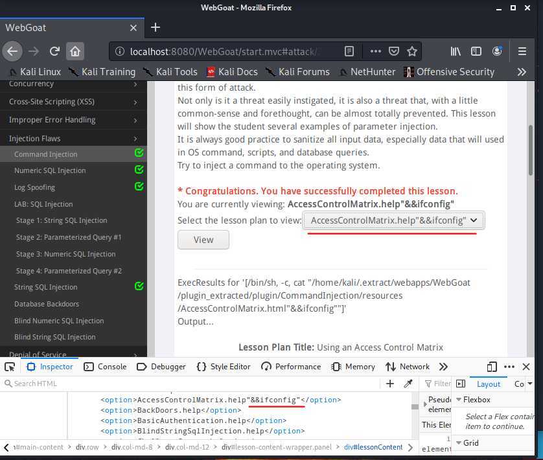This screenshot has height=460, width=543.
Task: Open the Firefox account icon
Action: click(497, 52)
